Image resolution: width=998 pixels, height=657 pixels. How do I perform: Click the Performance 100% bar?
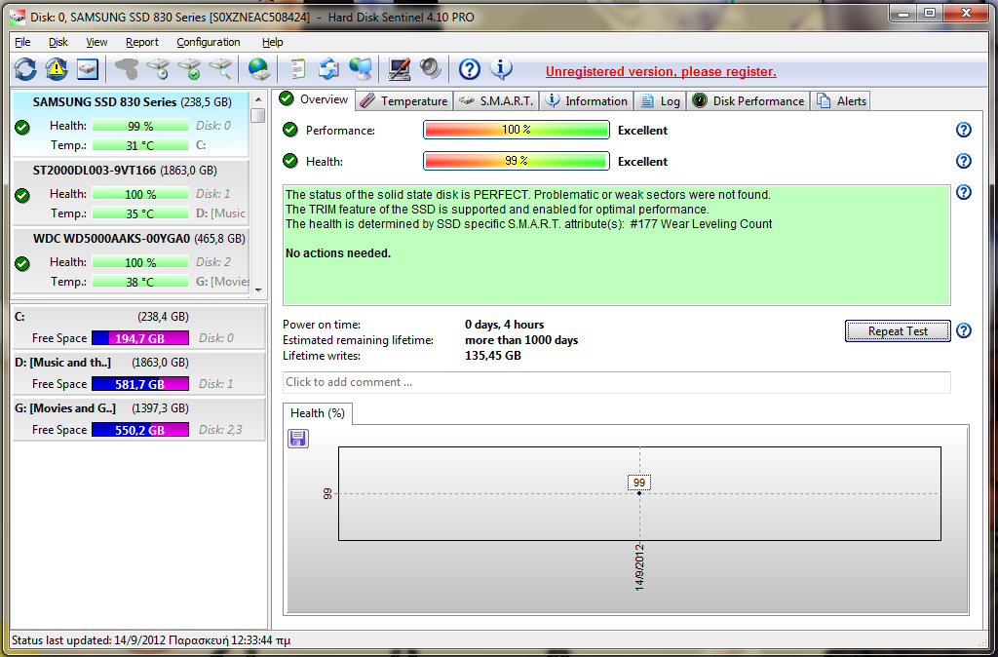pos(517,130)
